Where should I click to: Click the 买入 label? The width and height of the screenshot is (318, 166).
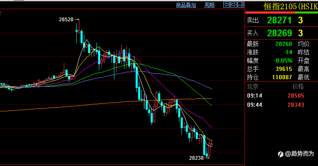point(253,33)
